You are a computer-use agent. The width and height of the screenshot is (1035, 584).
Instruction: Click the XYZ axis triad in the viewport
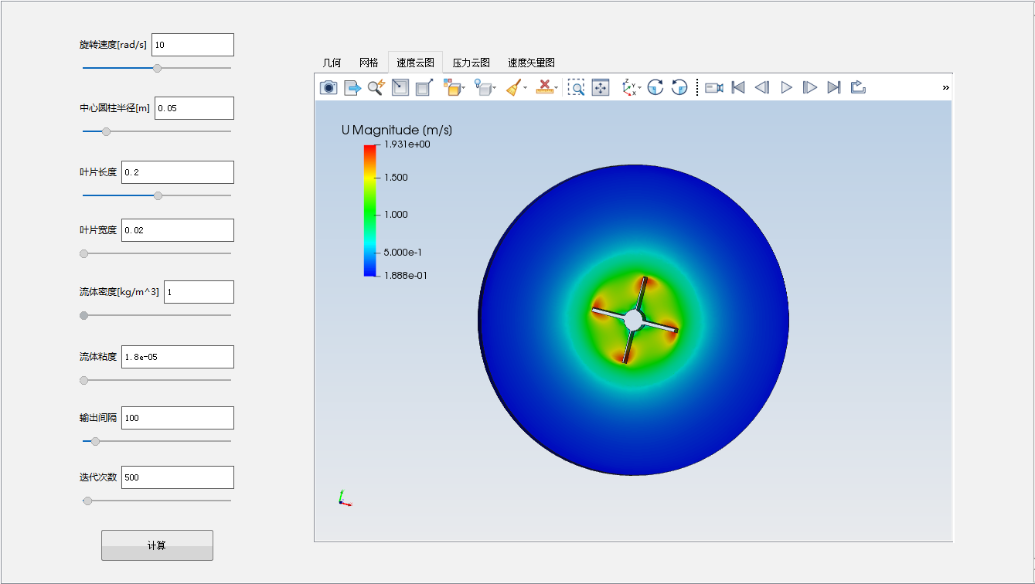coord(345,498)
